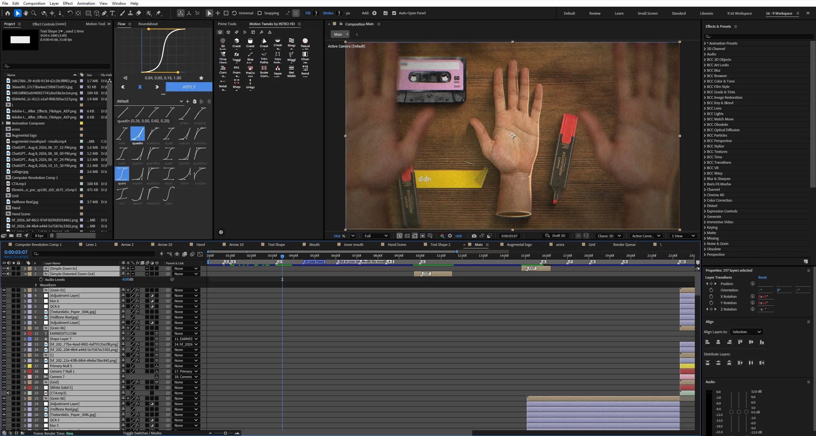
Task: Switch to the Review workspace
Action: (595, 13)
